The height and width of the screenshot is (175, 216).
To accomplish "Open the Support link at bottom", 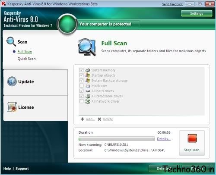I will 22,169.
